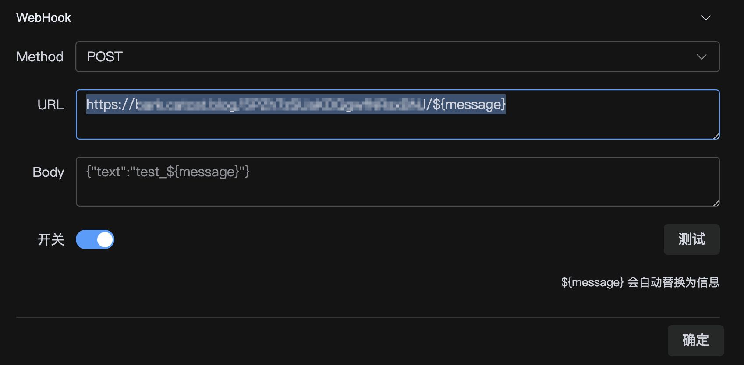Open the Method dropdown showing POST
The height and width of the screenshot is (365, 744).
pyautogui.click(x=397, y=56)
